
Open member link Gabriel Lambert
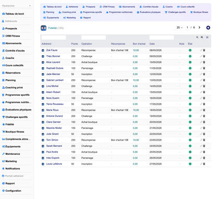coord(55,80)
